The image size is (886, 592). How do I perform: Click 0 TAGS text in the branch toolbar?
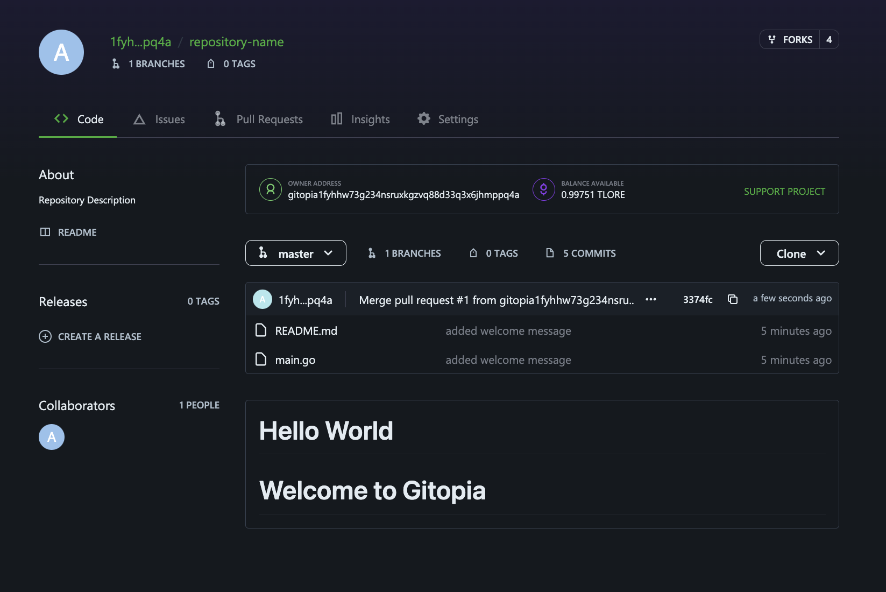[502, 253]
